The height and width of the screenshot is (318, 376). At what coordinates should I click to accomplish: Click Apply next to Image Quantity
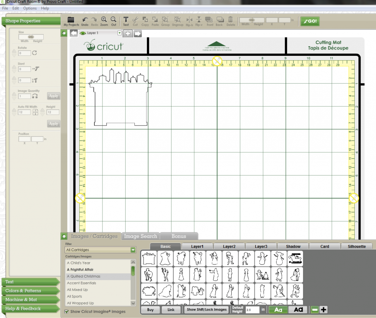(54, 96)
